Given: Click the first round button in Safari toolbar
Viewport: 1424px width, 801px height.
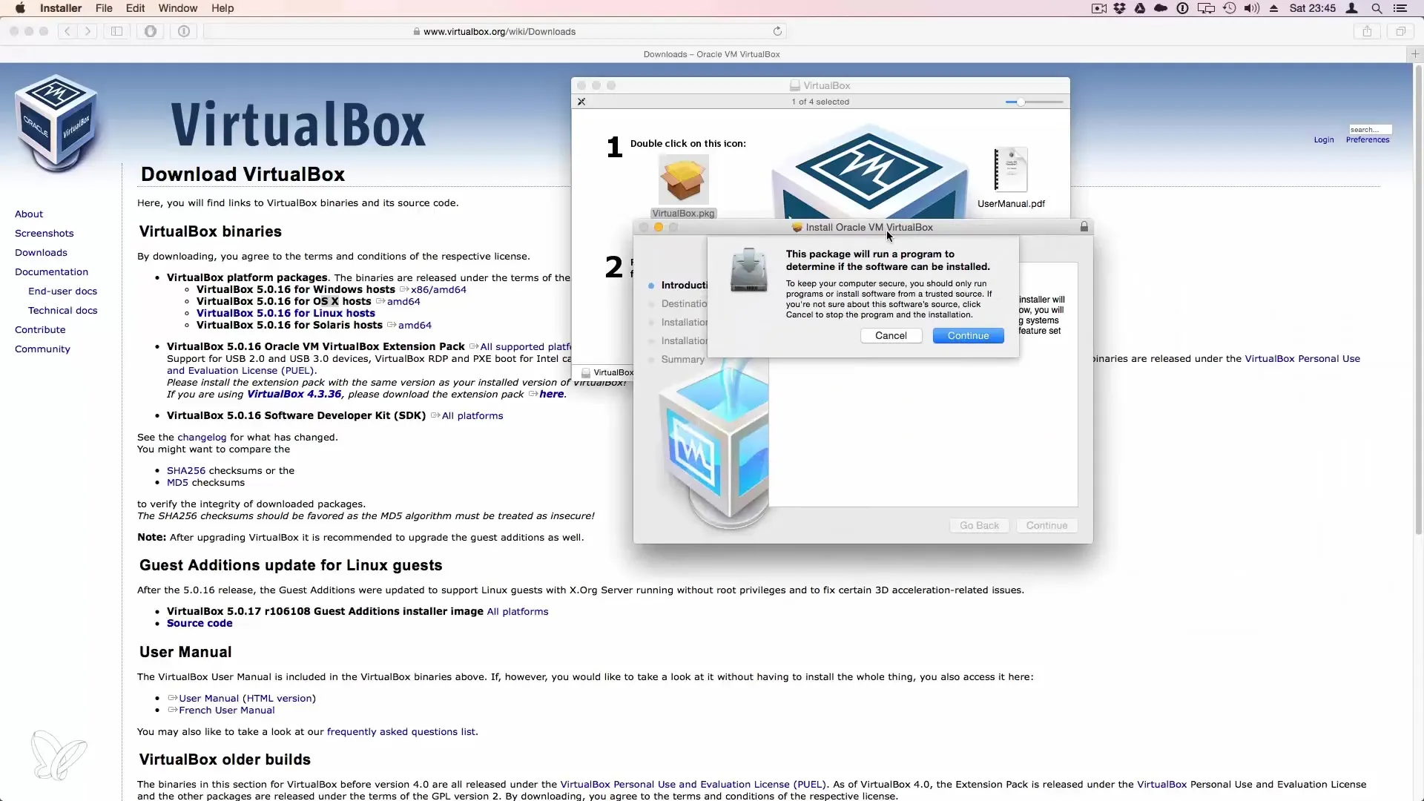Looking at the screenshot, I should coord(151,31).
